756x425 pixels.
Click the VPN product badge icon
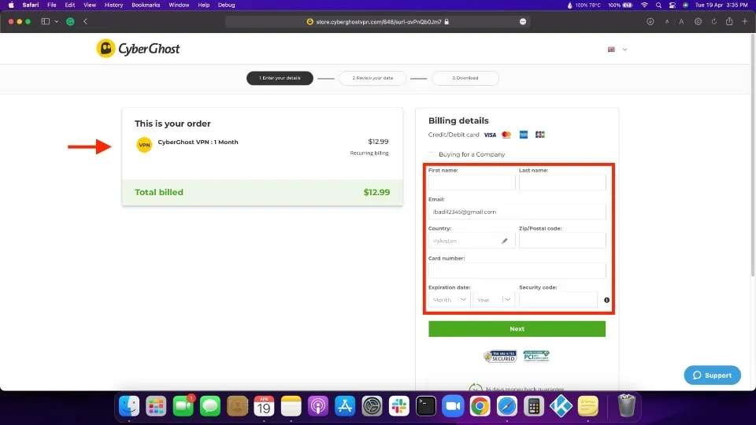coord(144,145)
